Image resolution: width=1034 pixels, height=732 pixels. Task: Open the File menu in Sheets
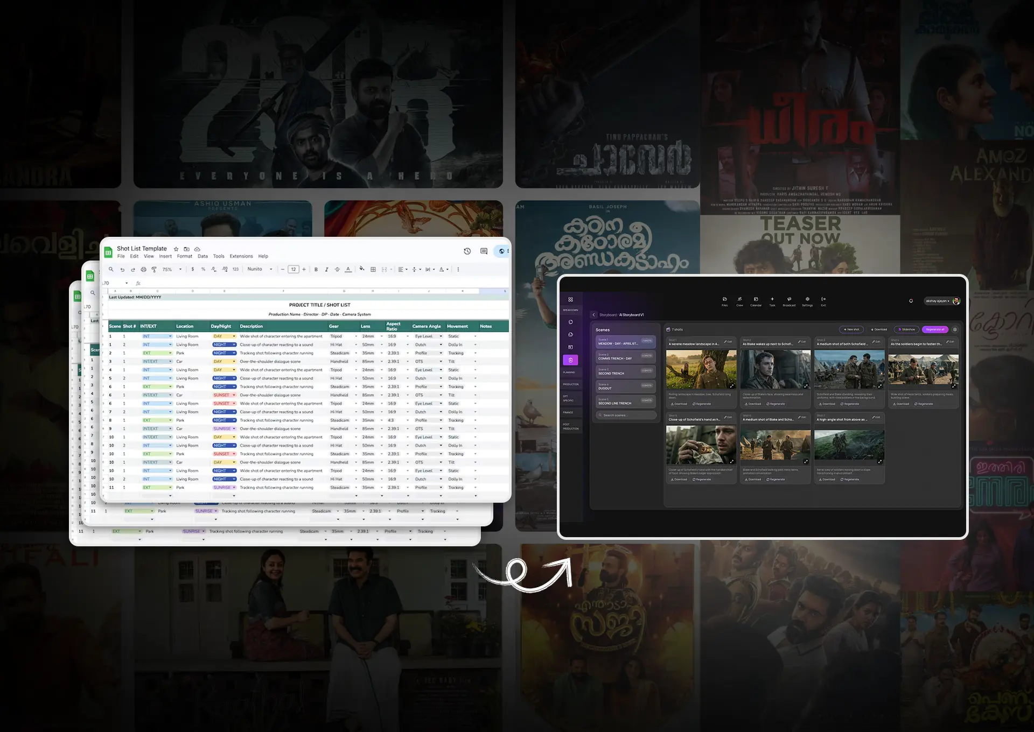coord(121,256)
